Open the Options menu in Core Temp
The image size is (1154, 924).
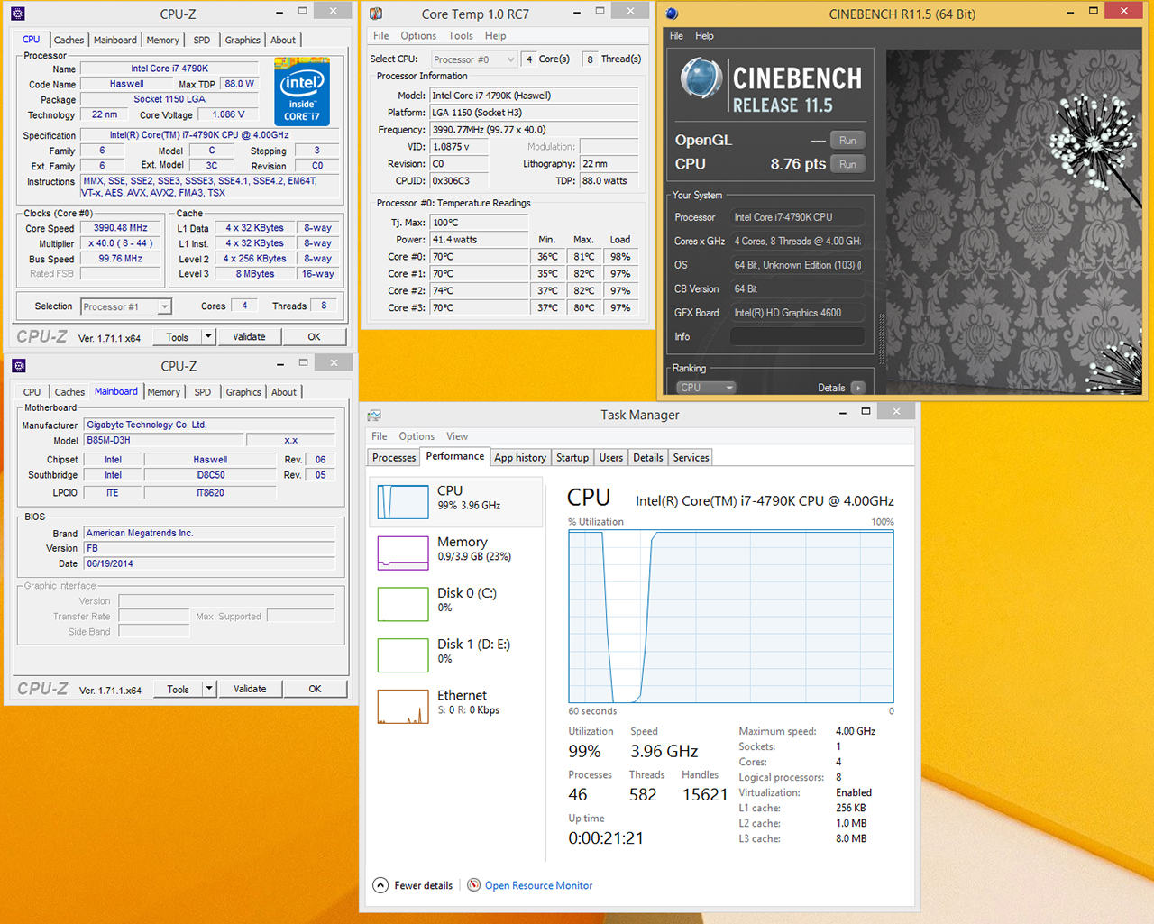click(418, 36)
